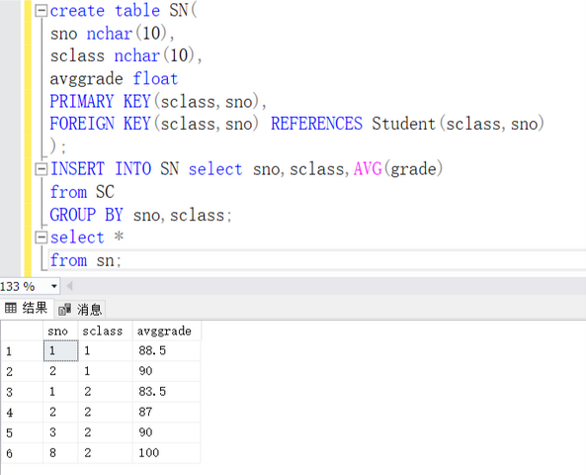Click the top-left select-all corner of results grid

22,331
